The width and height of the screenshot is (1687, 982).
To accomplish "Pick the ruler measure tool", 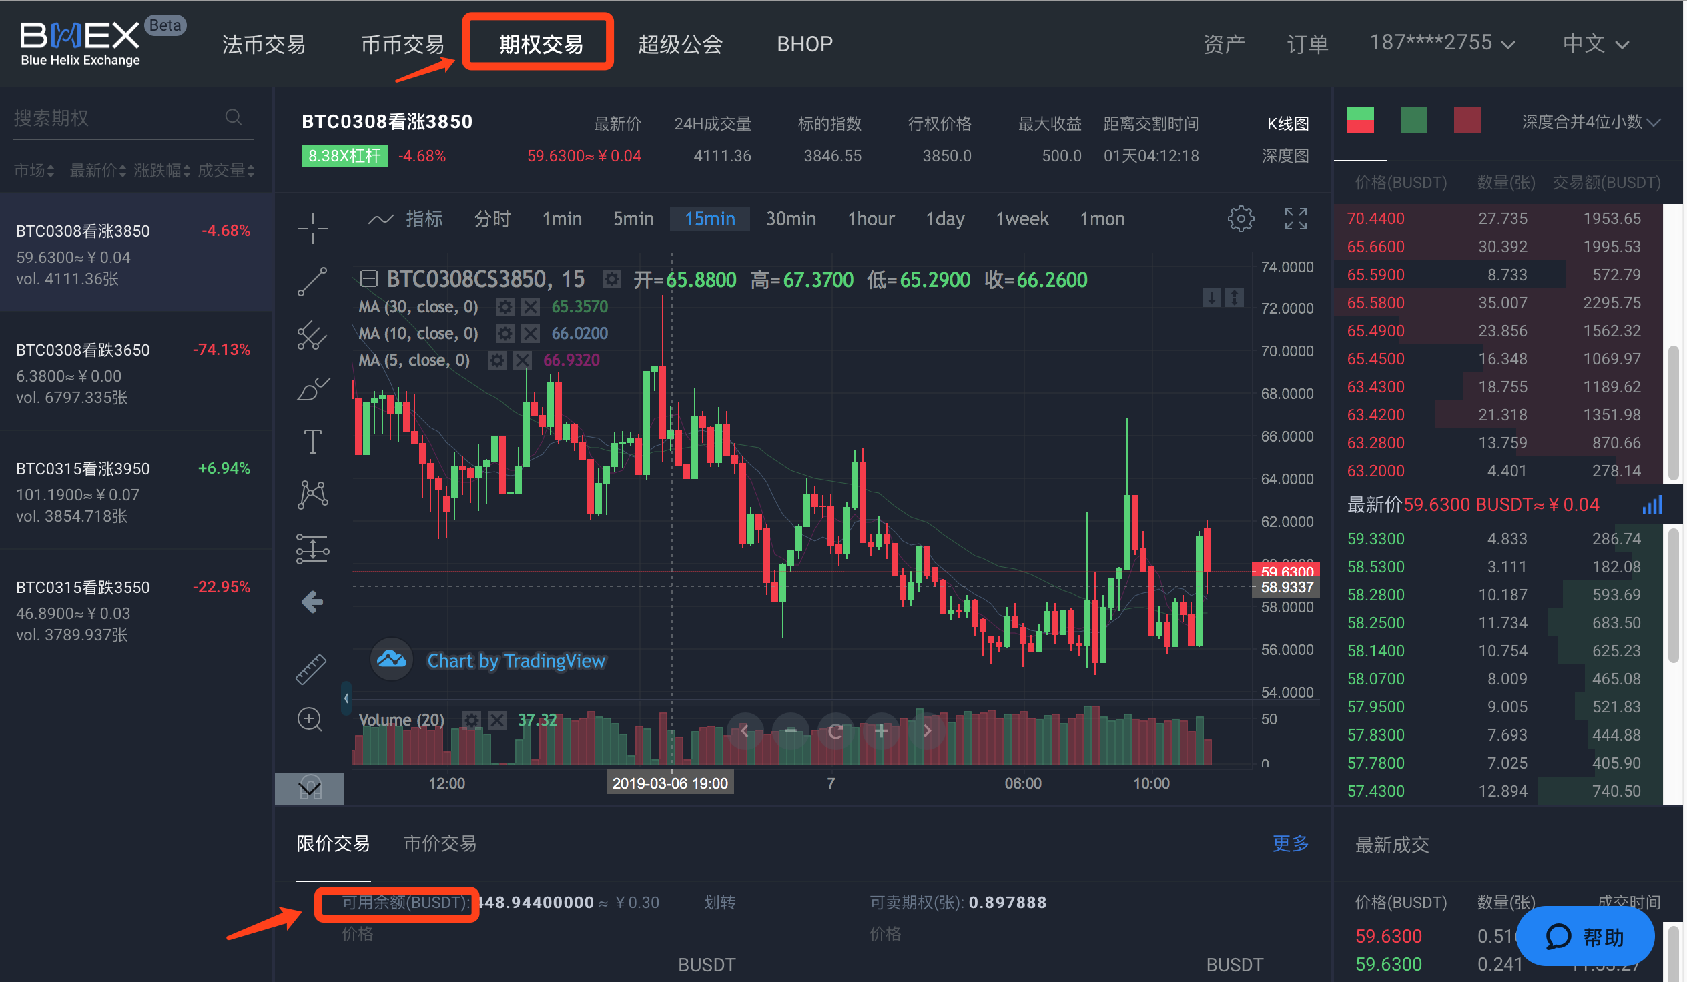I will (310, 668).
